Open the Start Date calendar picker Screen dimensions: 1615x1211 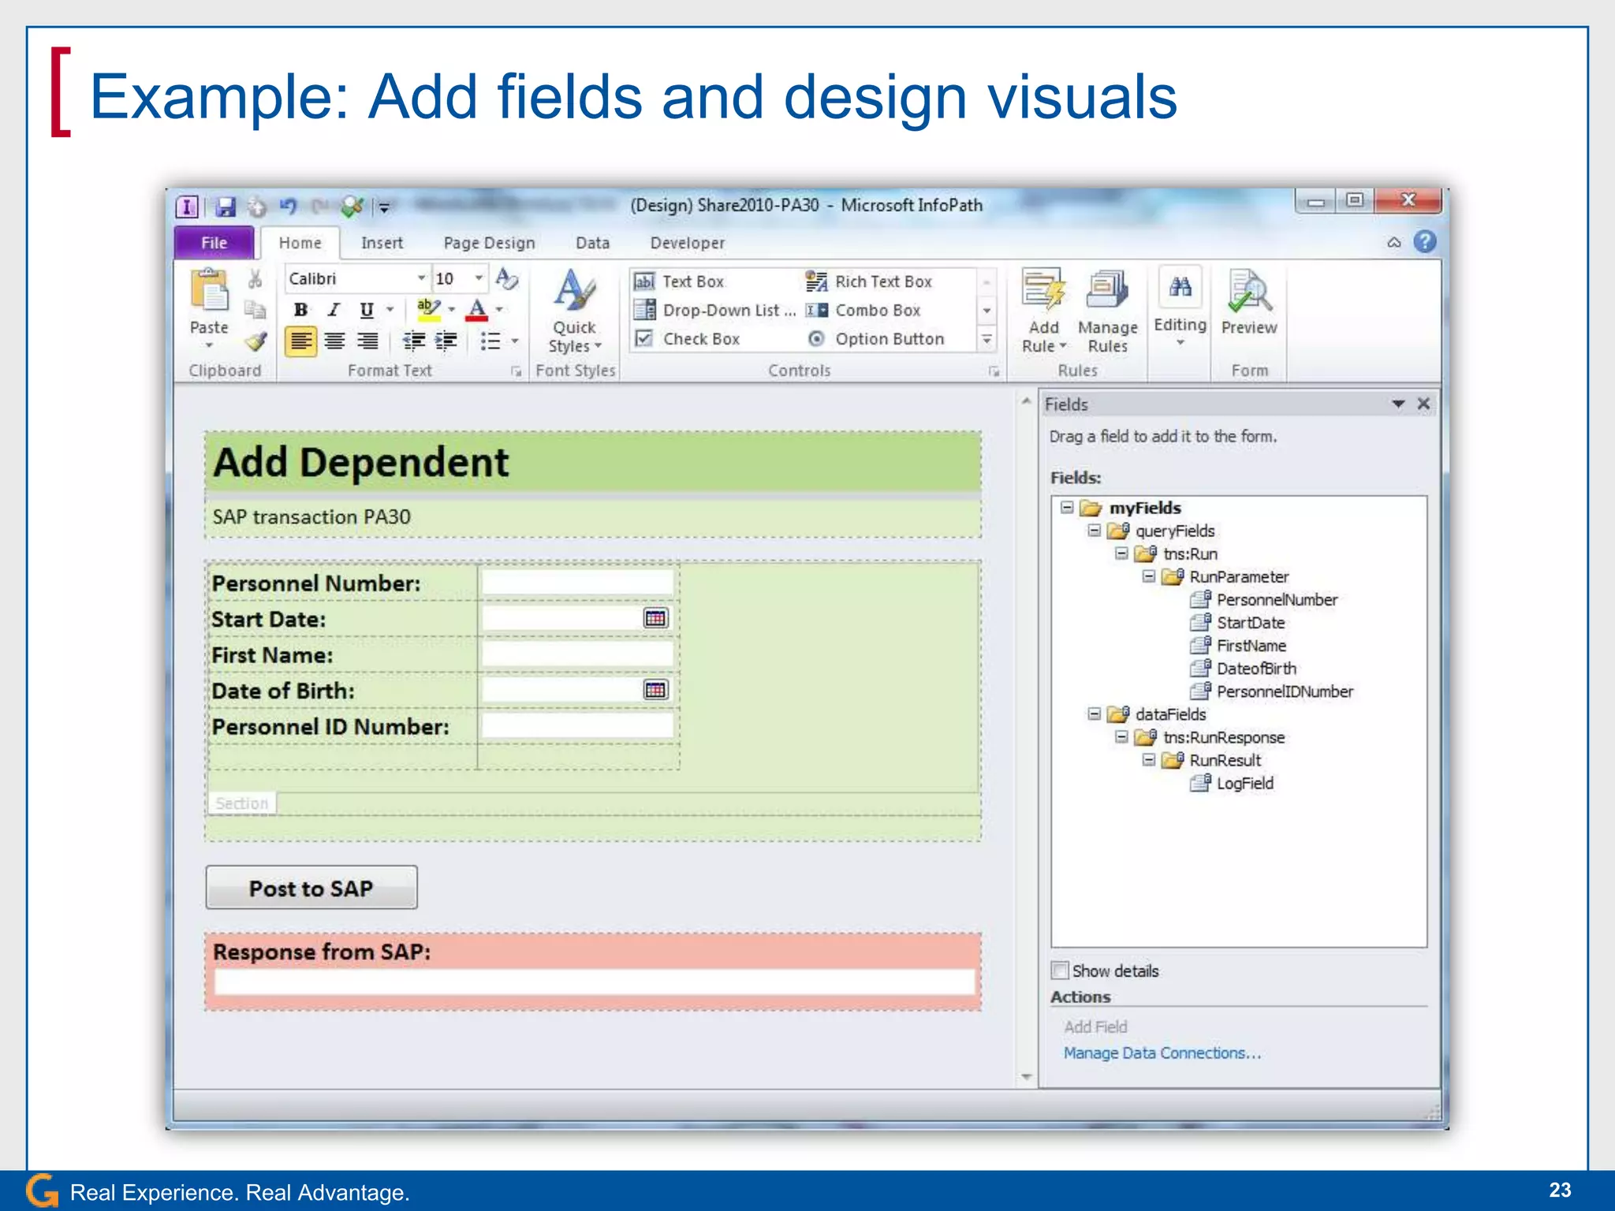(655, 618)
